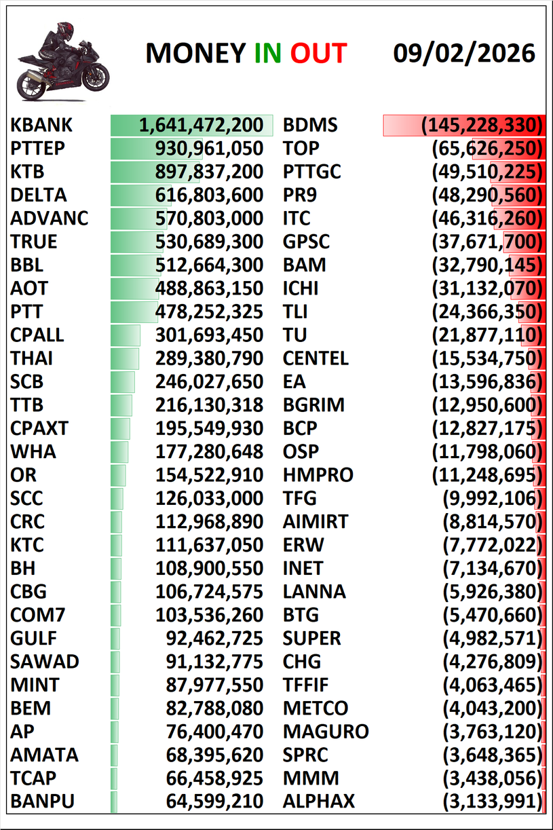Click the ADVANC inflow amount 570,803,000

(209, 219)
